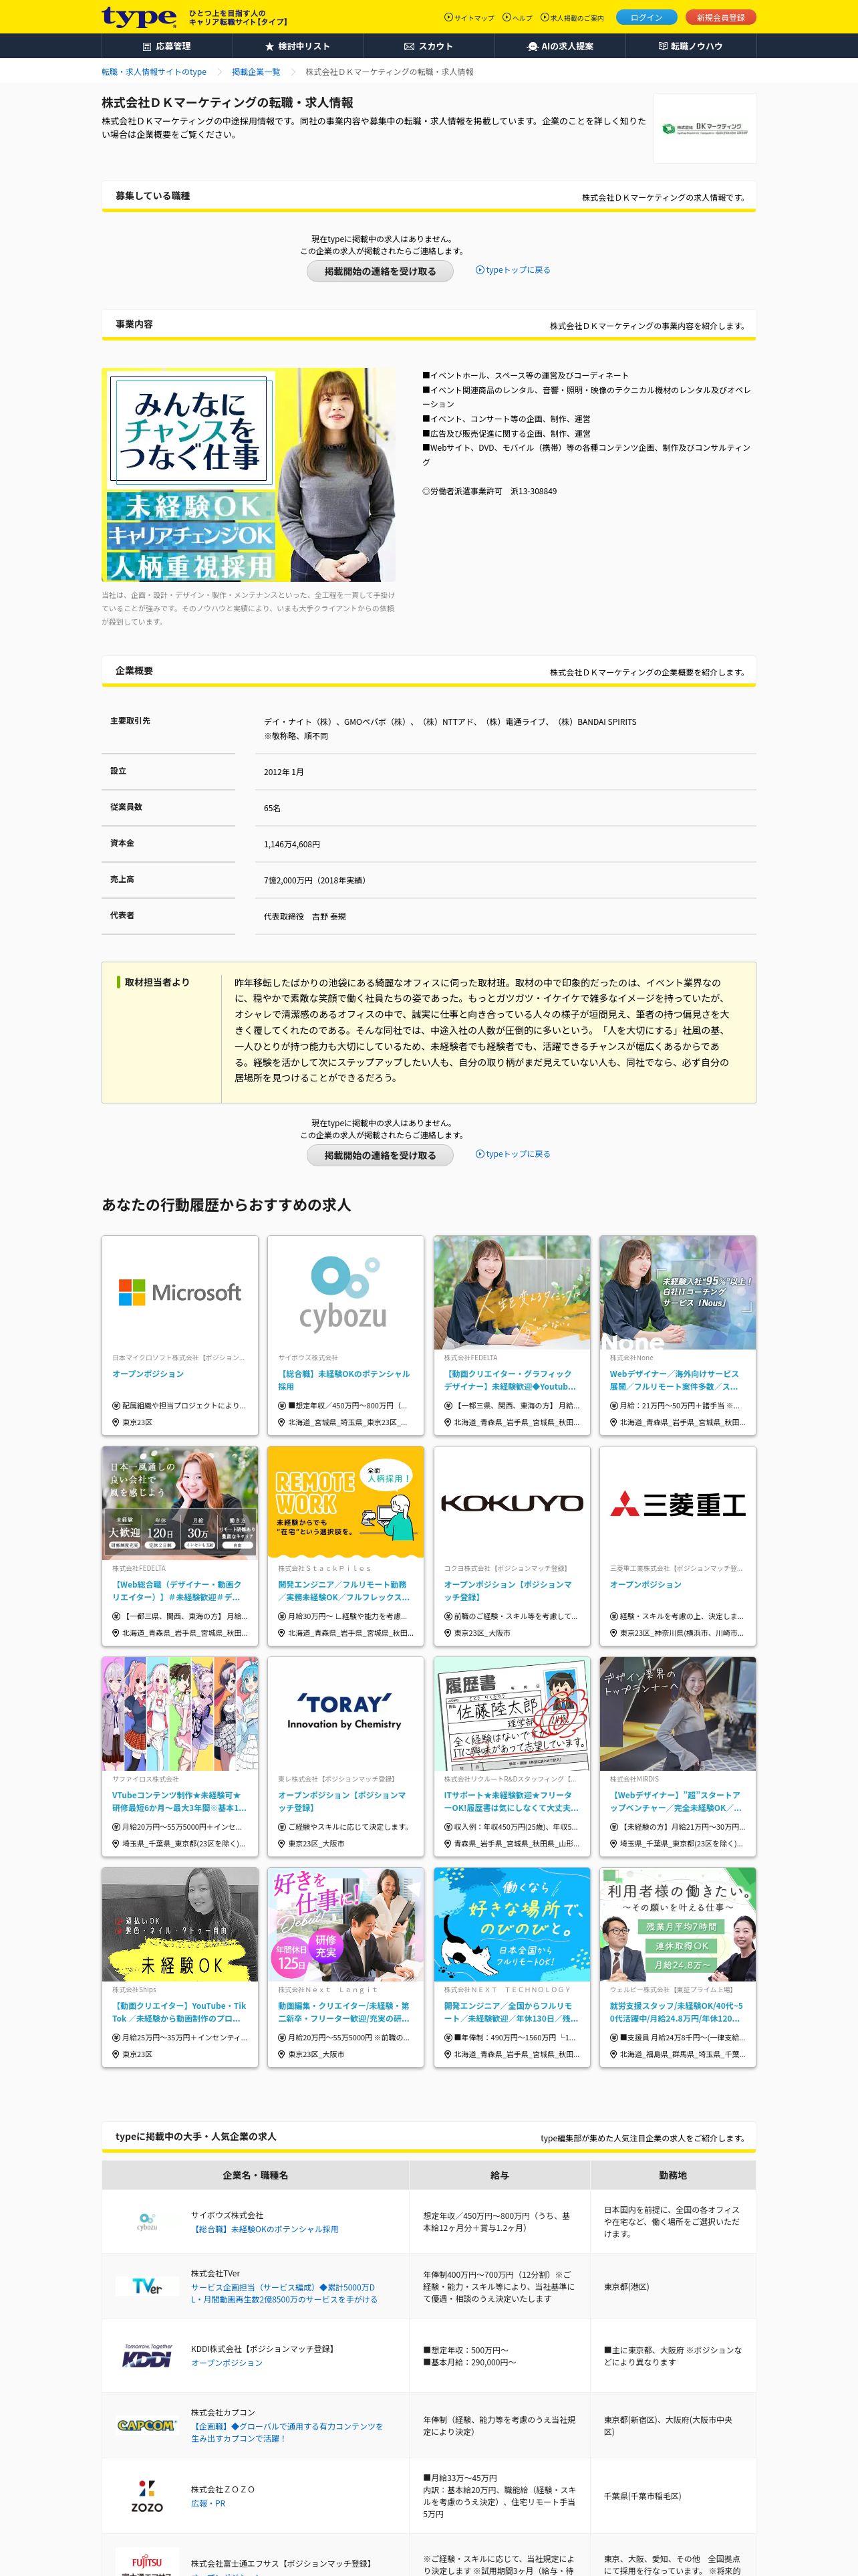The width and height of the screenshot is (858, 2576).
Task: Open FEDELTA 動画クリエイター・グラフィックデザイナー job card
Action: click(509, 1380)
